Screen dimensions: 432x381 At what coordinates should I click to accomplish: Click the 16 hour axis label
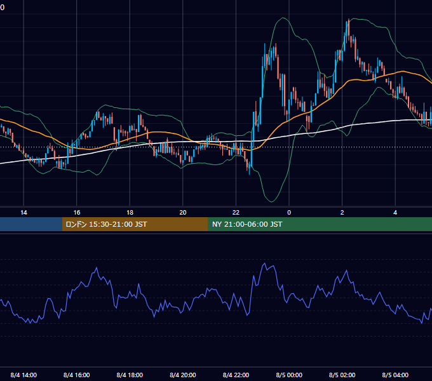tap(77, 213)
